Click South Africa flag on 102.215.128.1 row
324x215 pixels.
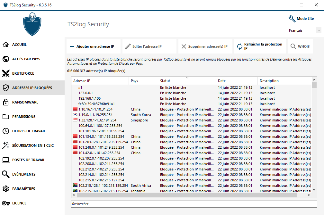(x=75, y=185)
